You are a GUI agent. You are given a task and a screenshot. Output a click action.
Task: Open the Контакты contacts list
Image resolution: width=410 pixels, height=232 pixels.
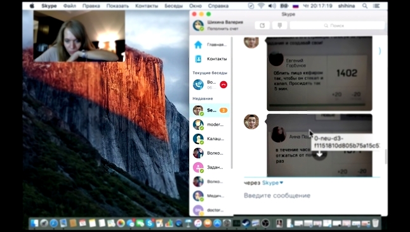(210, 59)
